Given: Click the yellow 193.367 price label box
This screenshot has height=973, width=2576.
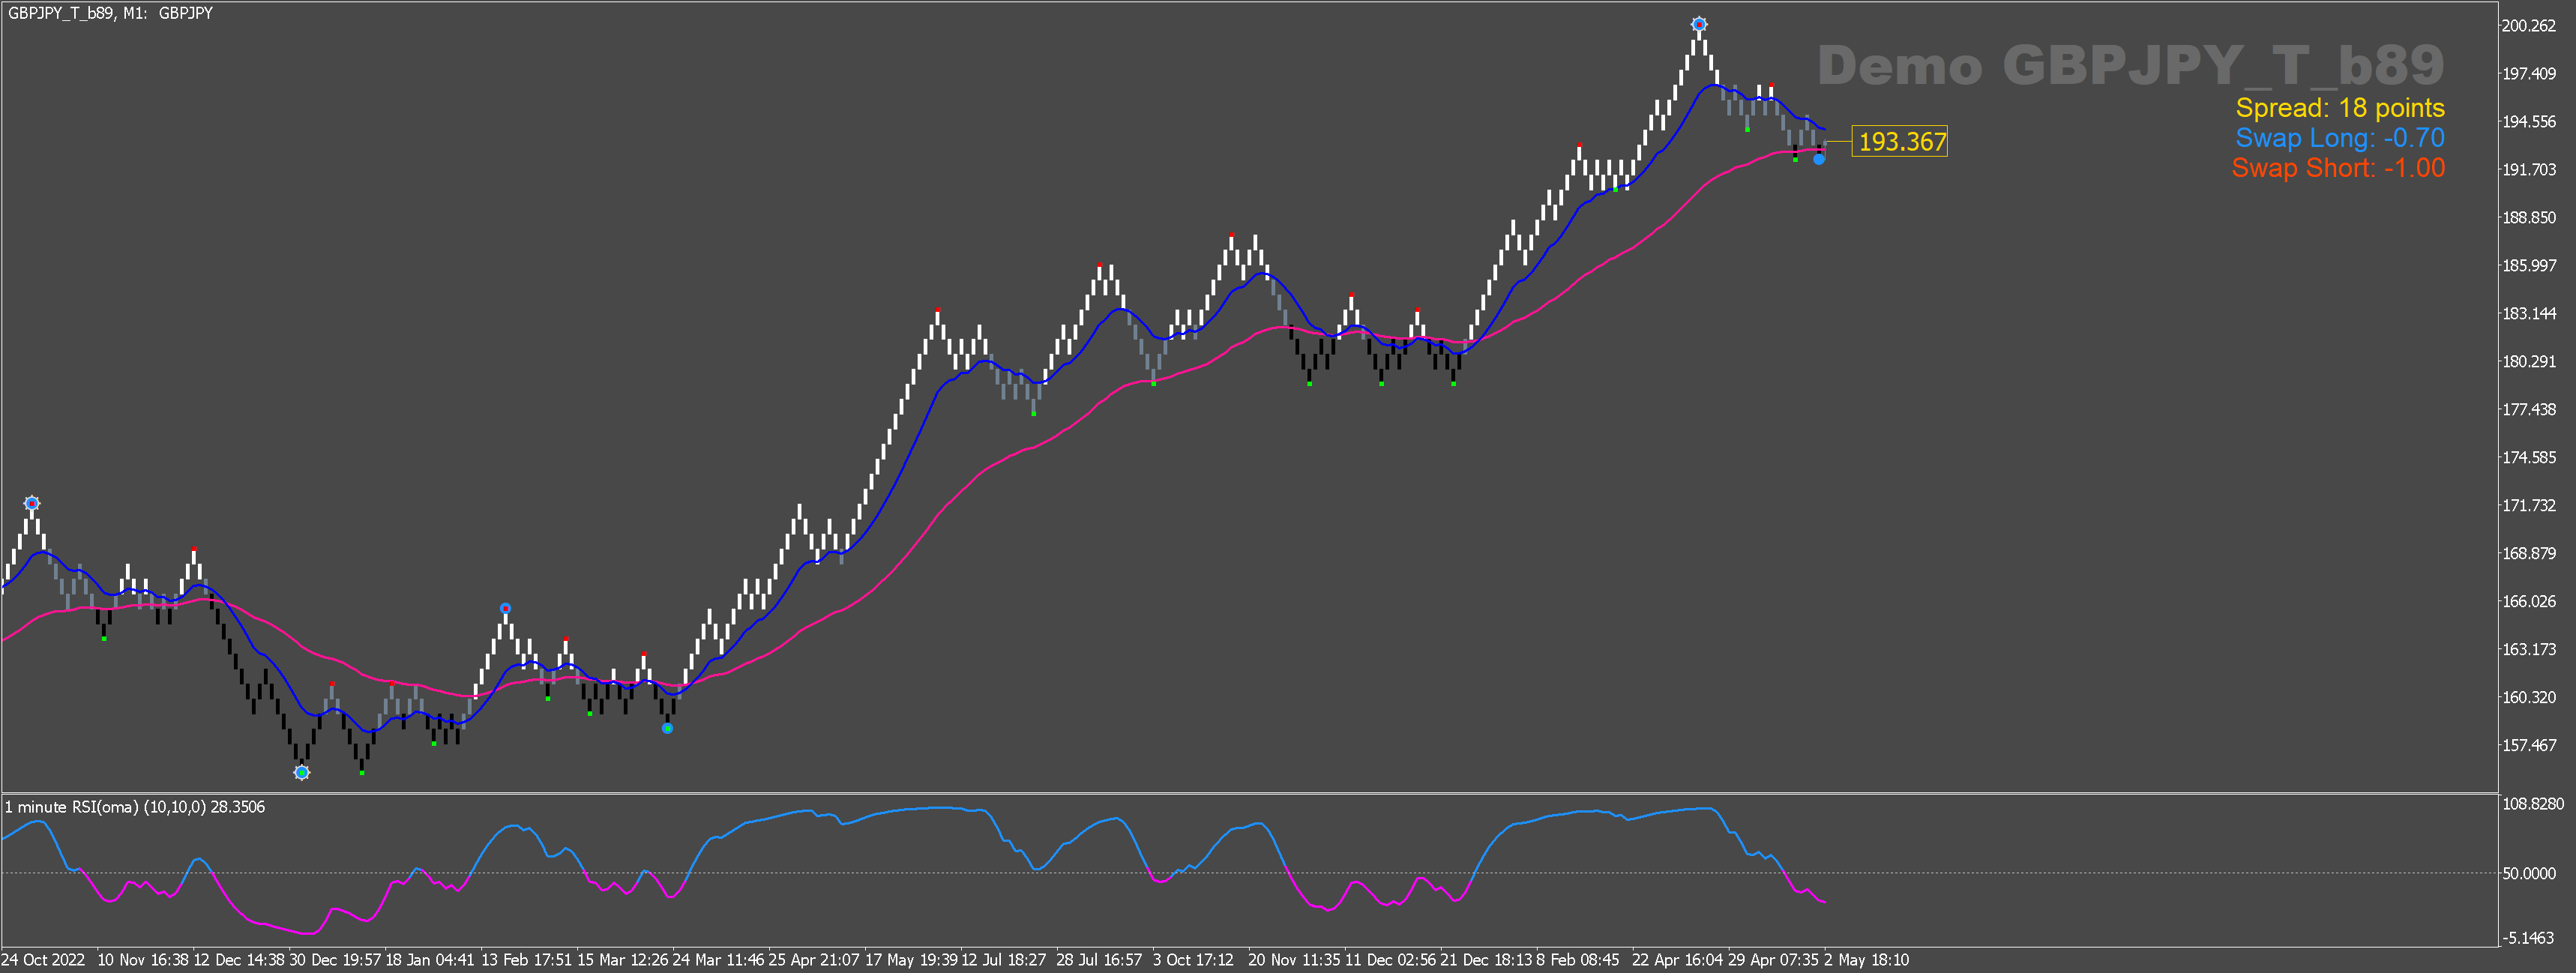Looking at the screenshot, I should click(x=1901, y=142).
